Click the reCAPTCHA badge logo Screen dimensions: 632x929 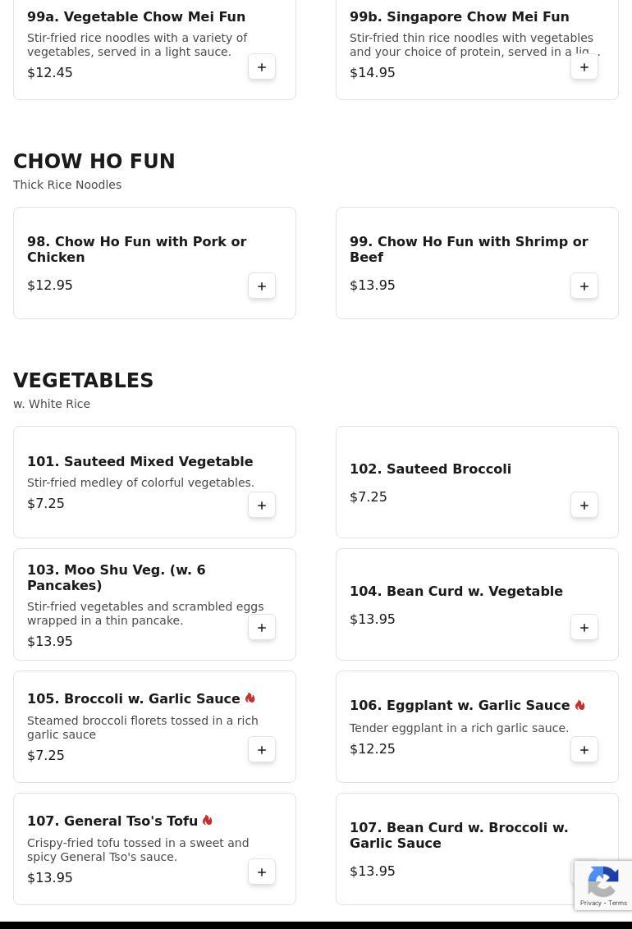tap(603, 881)
